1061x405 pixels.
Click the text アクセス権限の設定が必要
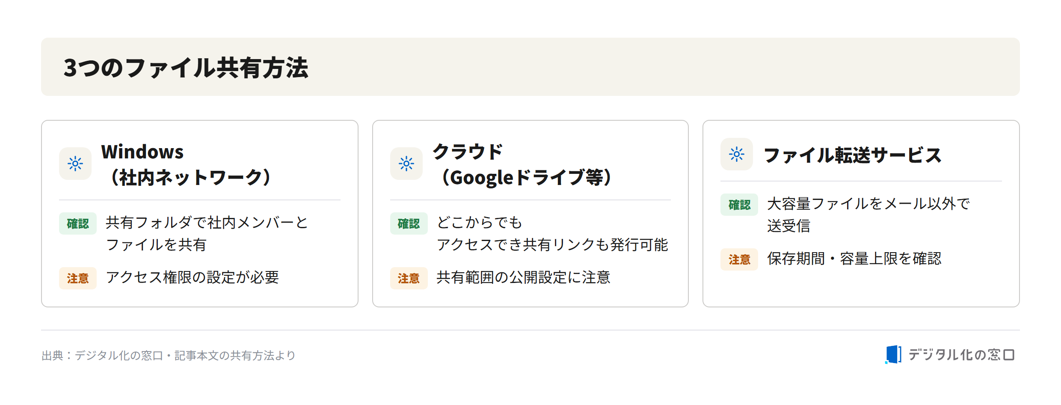click(193, 277)
